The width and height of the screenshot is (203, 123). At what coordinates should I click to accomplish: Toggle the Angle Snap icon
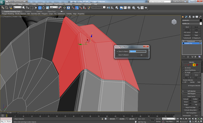77,8
